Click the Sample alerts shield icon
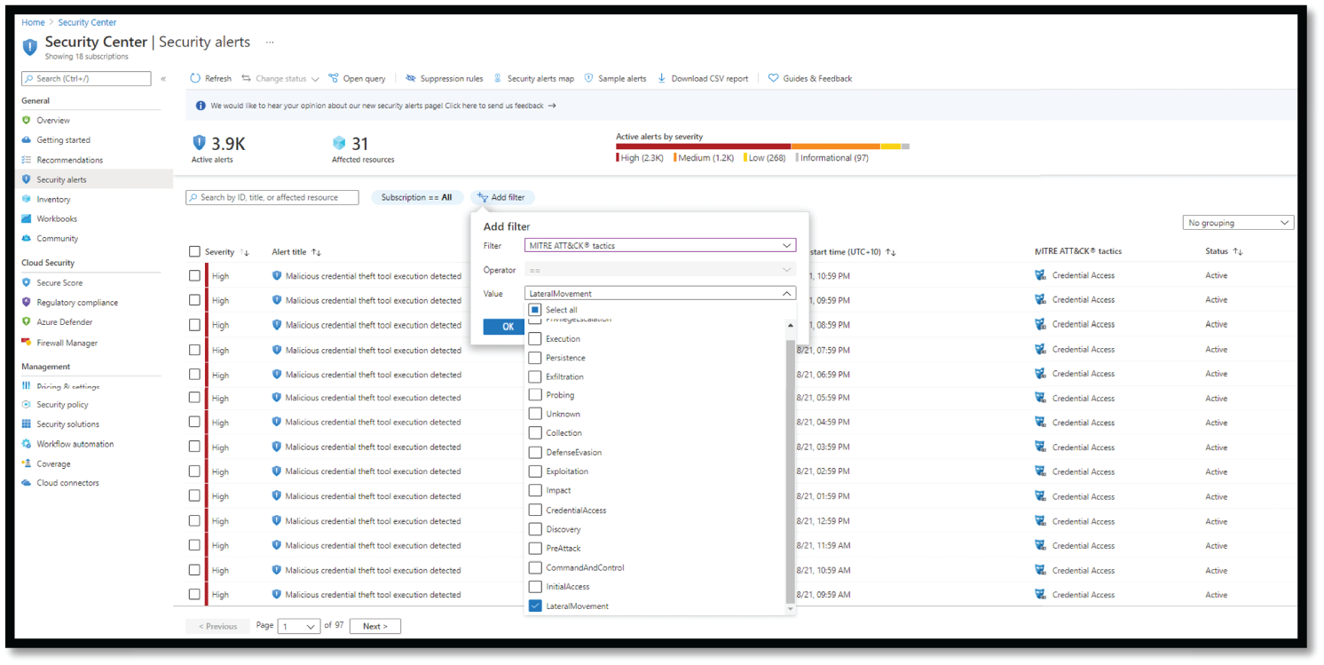 [588, 78]
